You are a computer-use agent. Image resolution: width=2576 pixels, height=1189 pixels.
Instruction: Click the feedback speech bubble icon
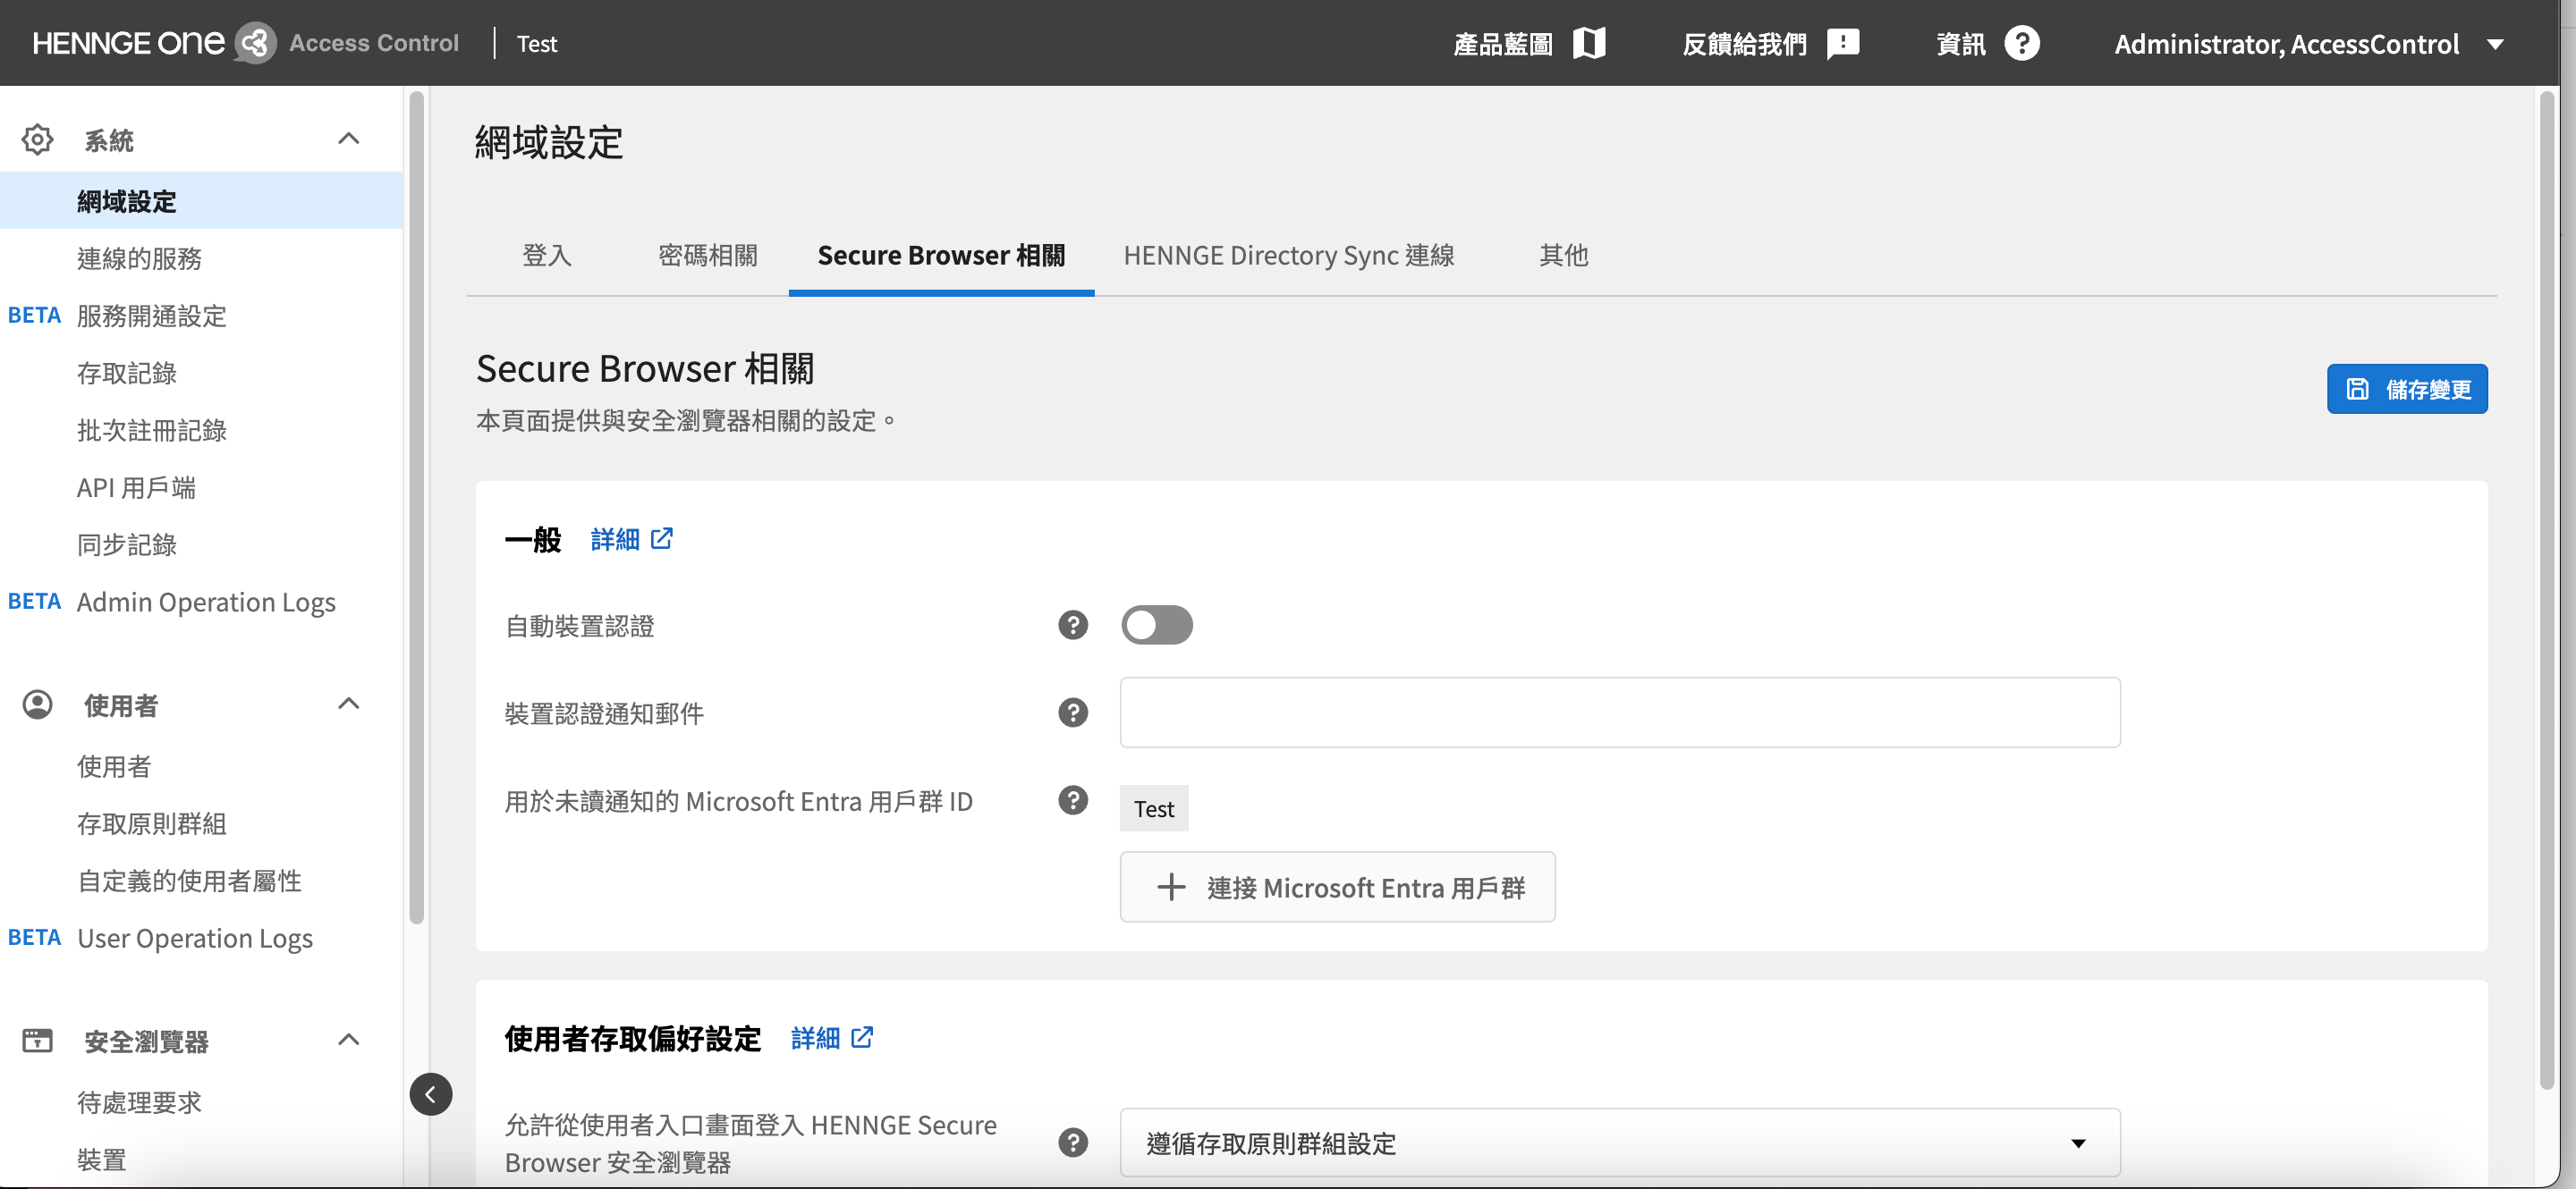coord(1842,43)
